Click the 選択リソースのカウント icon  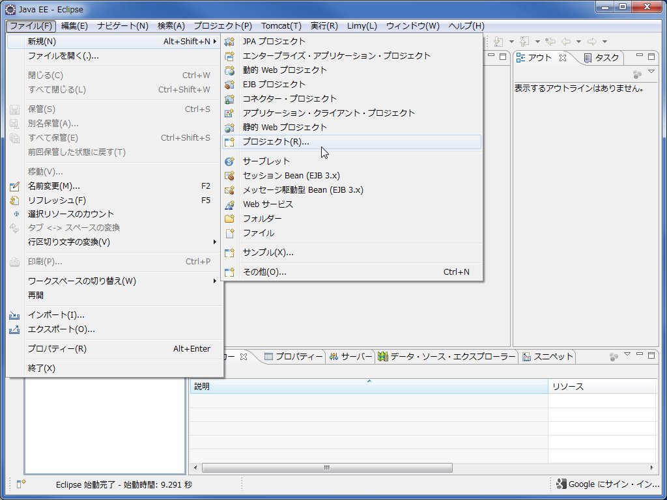16,214
